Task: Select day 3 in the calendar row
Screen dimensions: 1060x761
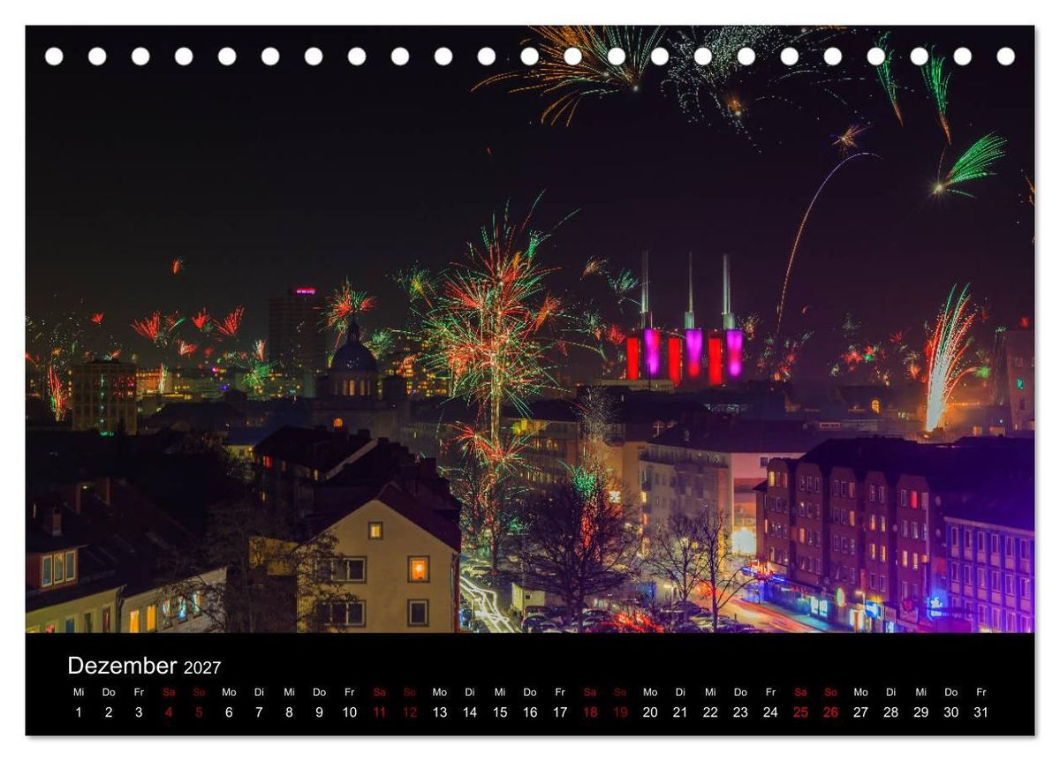Action: click(x=139, y=712)
